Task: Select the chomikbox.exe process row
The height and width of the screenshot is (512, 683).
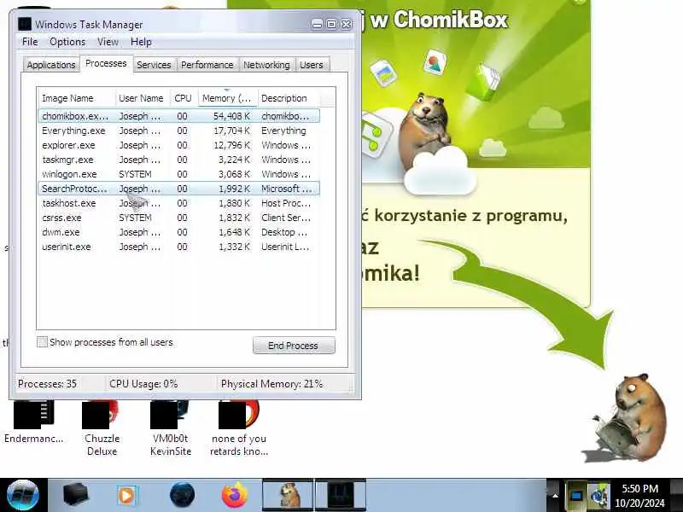Action: coord(179,116)
